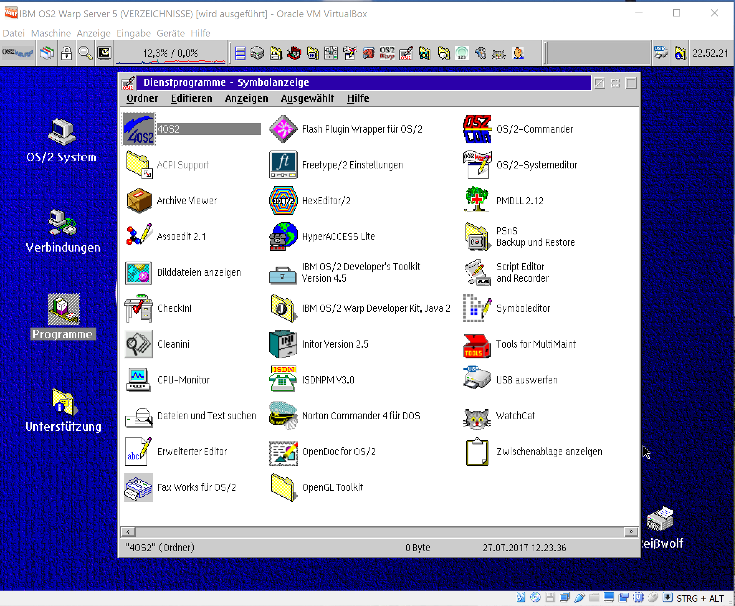
Task: Open VirtualBox Maschine menu
Action: pyautogui.click(x=51, y=33)
